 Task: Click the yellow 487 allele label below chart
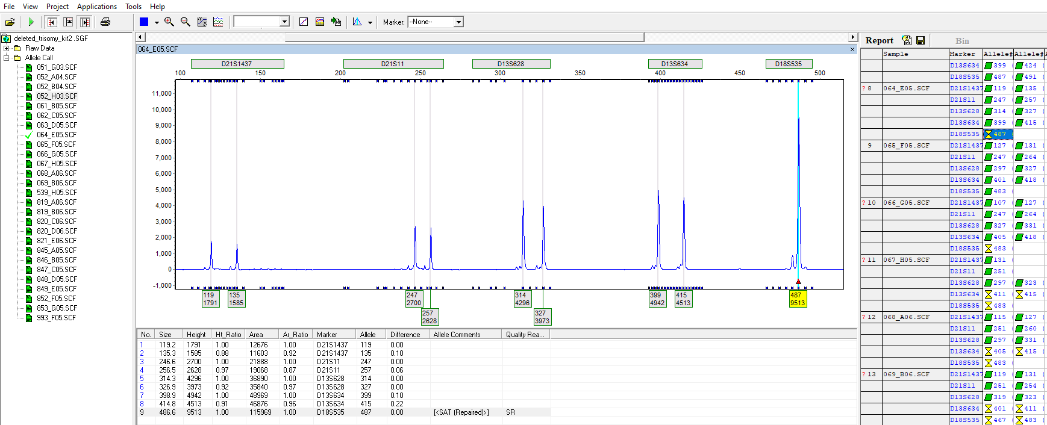pyautogui.click(x=798, y=299)
